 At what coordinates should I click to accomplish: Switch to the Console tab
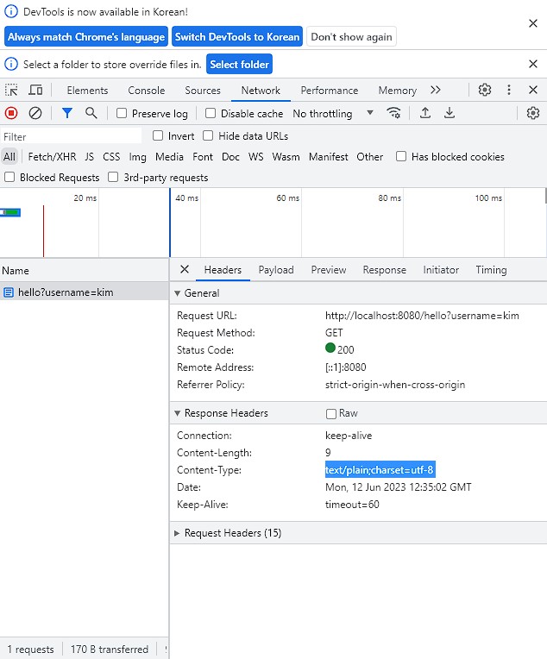(x=147, y=91)
